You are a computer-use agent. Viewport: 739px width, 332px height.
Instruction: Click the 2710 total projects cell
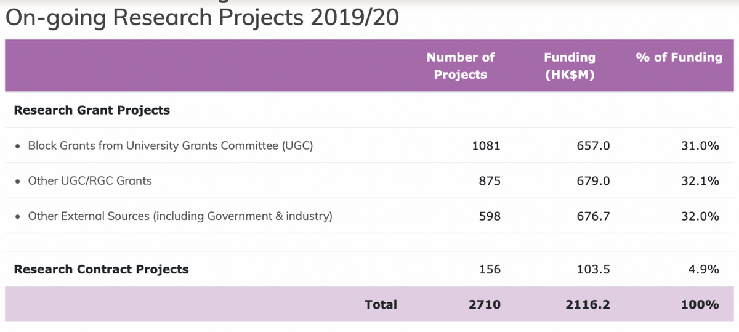click(485, 304)
